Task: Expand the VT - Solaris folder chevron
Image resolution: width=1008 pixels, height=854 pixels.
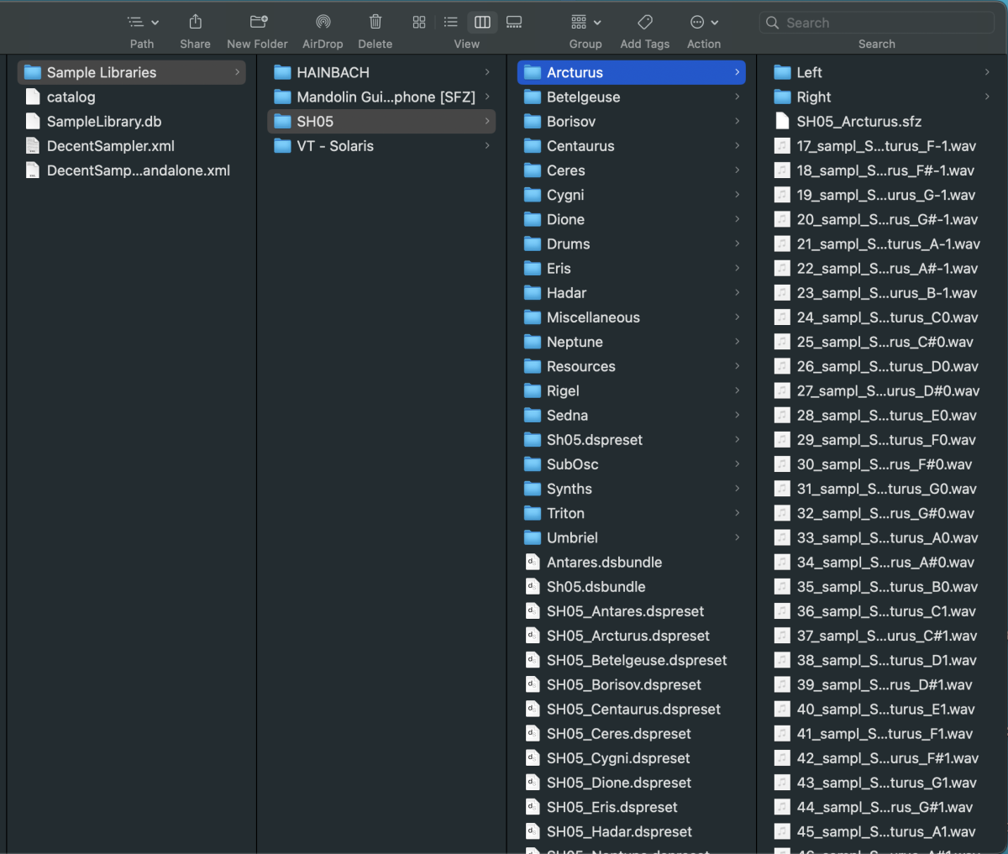Action: coord(487,145)
